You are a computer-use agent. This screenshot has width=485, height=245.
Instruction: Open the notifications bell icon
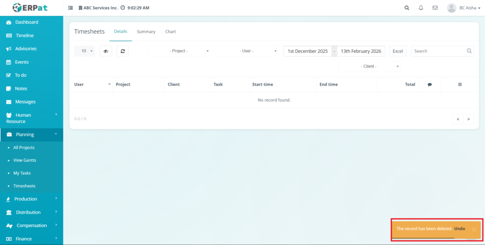point(421,8)
